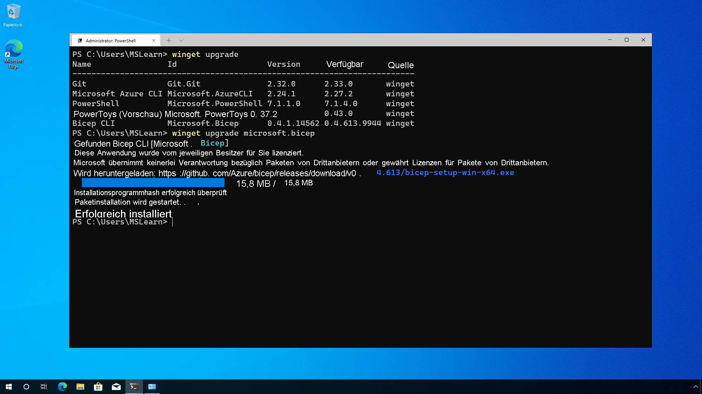Click available version '7.1.4.0' for PowerShell
702x394 pixels.
click(x=341, y=104)
